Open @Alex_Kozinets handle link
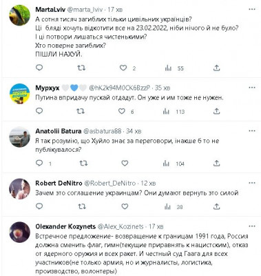The width and height of the screenshot is (261, 276). click(121, 226)
